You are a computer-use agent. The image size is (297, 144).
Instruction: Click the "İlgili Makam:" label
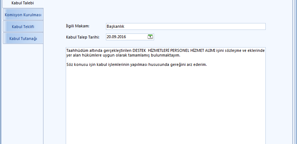(78, 26)
